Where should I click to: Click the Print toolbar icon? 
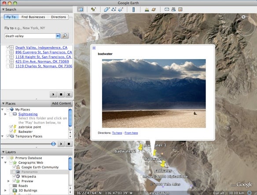point(173,9)
